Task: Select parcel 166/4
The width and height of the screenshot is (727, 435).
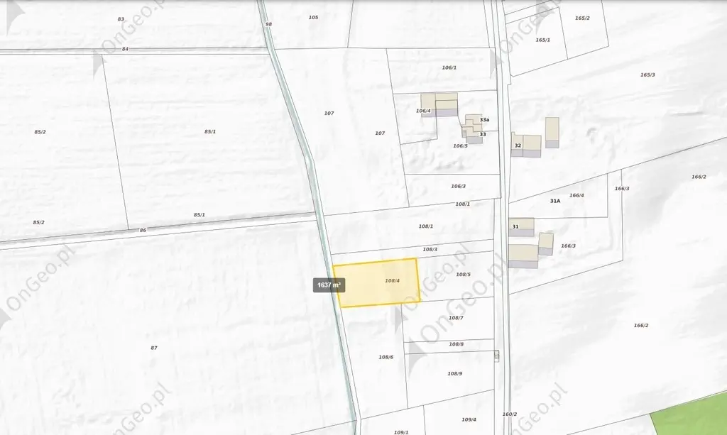Action: click(x=576, y=195)
